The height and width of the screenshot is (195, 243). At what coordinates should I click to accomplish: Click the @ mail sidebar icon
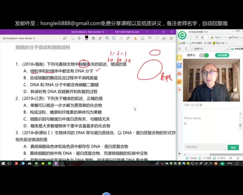[x=179, y=89]
